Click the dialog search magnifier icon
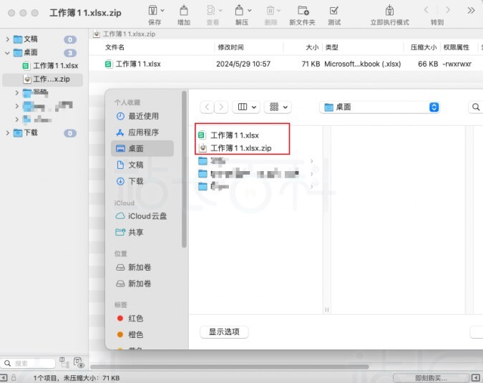This screenshot has height=383, width=483. click(476, 107)
